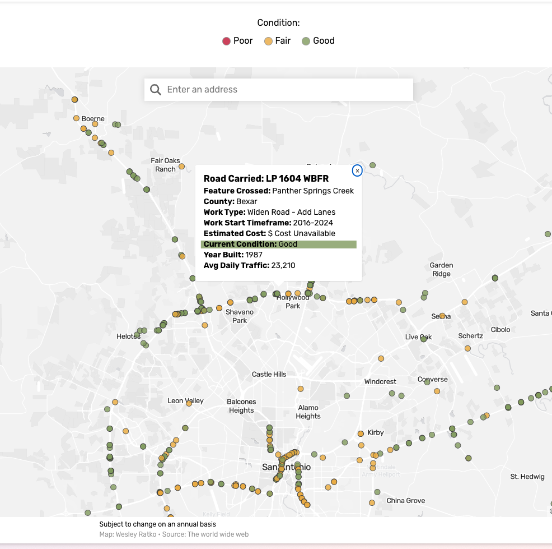Close the LP 1604 WBFR info popup
552x549 pixels.
(357, 170)
